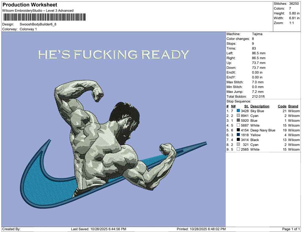Click the Description column header
Image resolution: width=302 pixels, height=232 pixels.
click(x=260, y=106)
